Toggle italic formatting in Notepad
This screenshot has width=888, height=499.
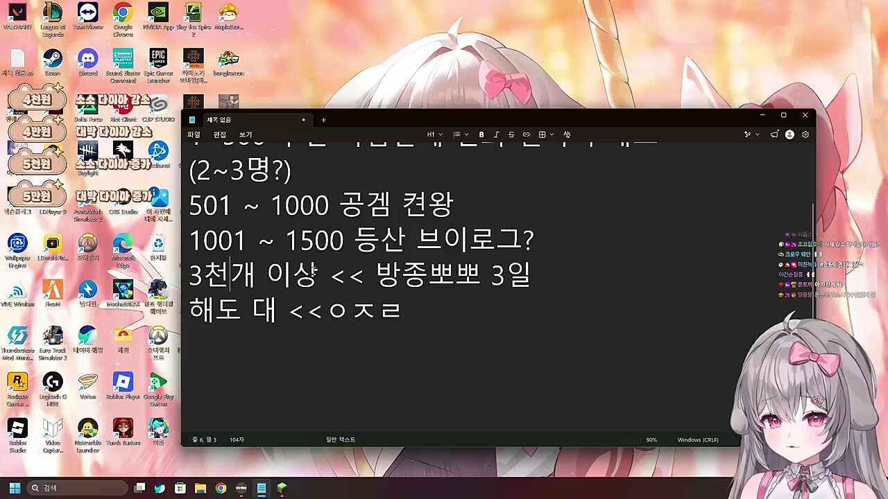496,134
